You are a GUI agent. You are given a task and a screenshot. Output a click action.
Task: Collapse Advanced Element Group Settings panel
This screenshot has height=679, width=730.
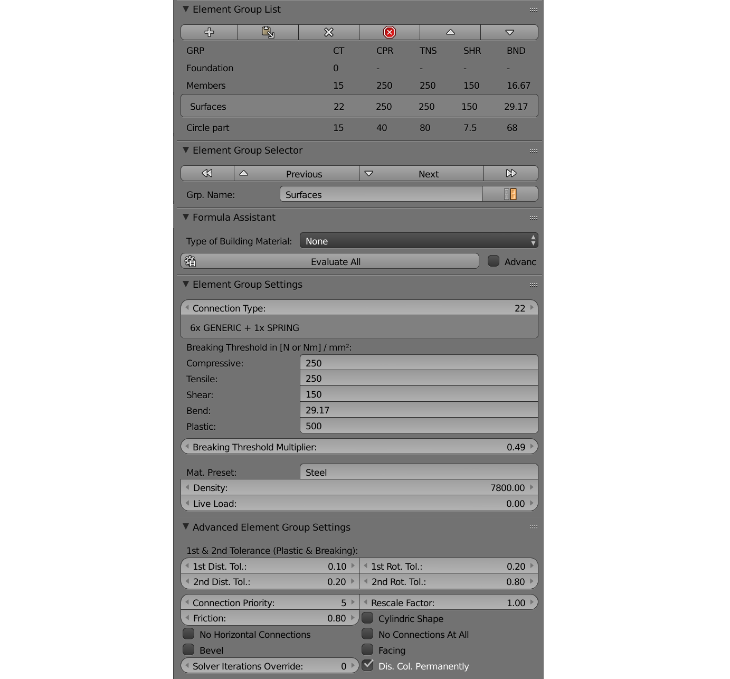[186, 526]
